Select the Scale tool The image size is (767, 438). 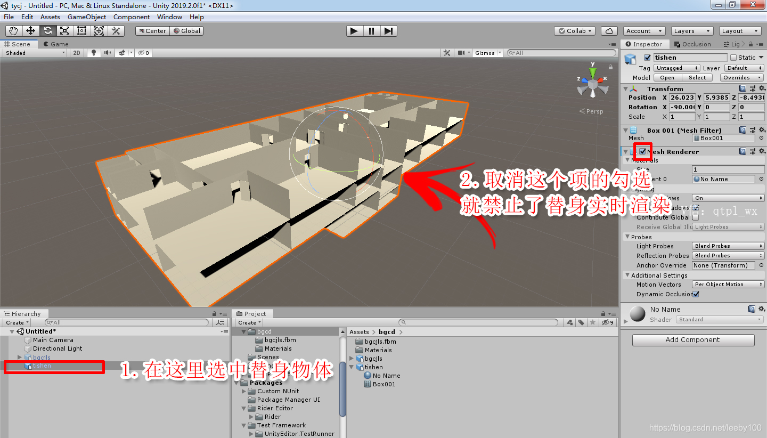pos(64,30)
